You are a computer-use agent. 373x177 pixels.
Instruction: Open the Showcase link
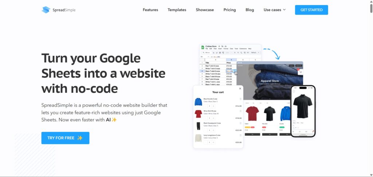pyautogui.click(x=205, y=10)
